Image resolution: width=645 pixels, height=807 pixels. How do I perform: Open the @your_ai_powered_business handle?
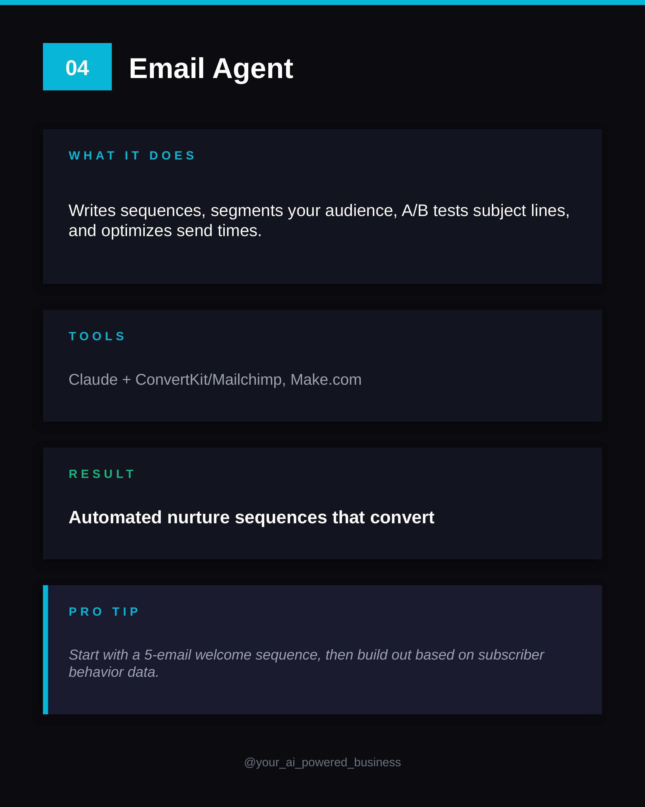pyautogui.click(x=322, y=762)
